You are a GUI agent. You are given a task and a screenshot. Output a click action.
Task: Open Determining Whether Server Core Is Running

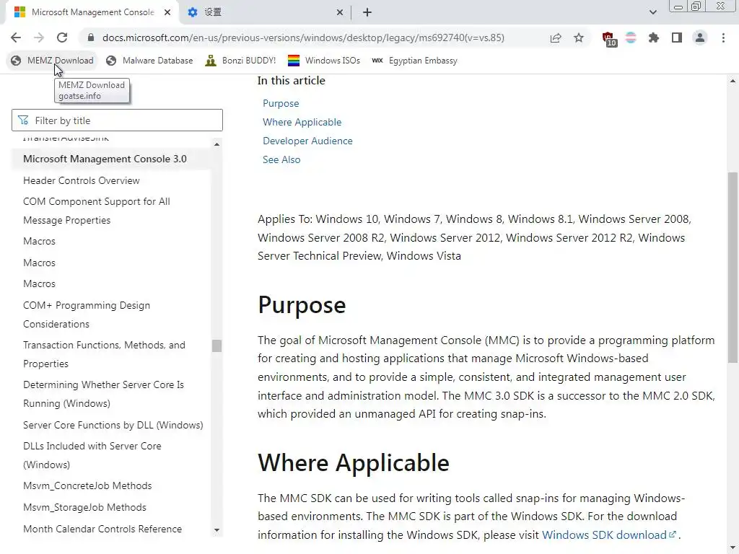click(103, 394)
